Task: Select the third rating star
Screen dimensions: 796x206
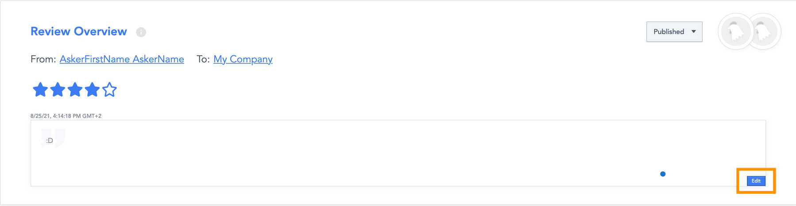Action: pos(75,90)
